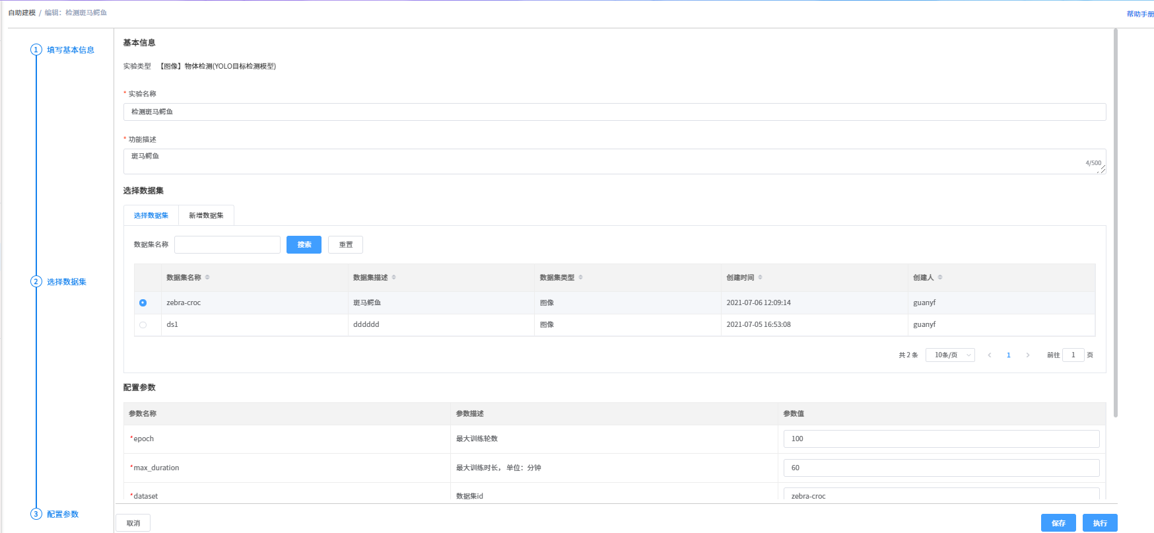This screenshot has height=533, width=1154.
Task: Click the 重置 button
Action: (345, 244)
